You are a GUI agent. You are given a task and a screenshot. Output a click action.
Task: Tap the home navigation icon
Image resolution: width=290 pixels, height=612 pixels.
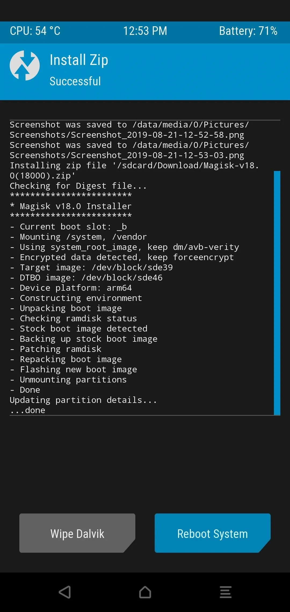pos(145,592)
